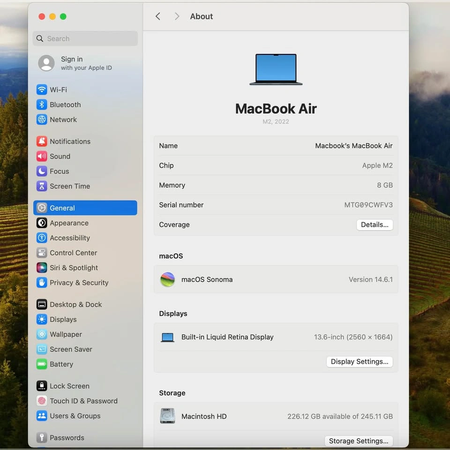
Task: Open Accessibility icon in sidebar
Action: (42, 238)
